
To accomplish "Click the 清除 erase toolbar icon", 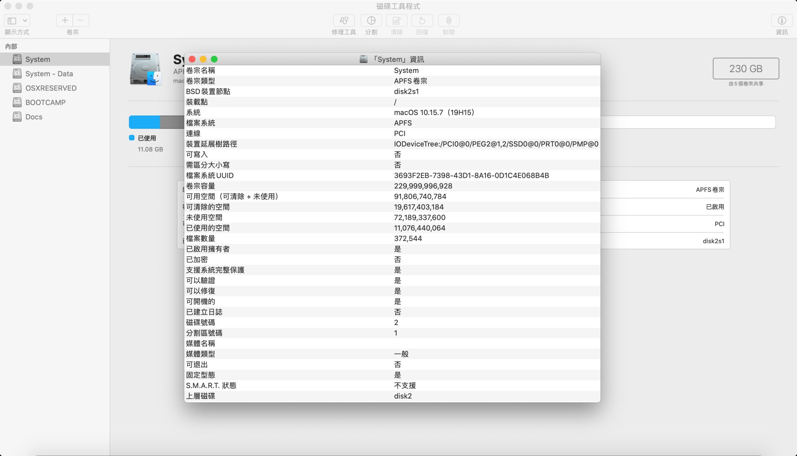I will [x=396, y=20].
